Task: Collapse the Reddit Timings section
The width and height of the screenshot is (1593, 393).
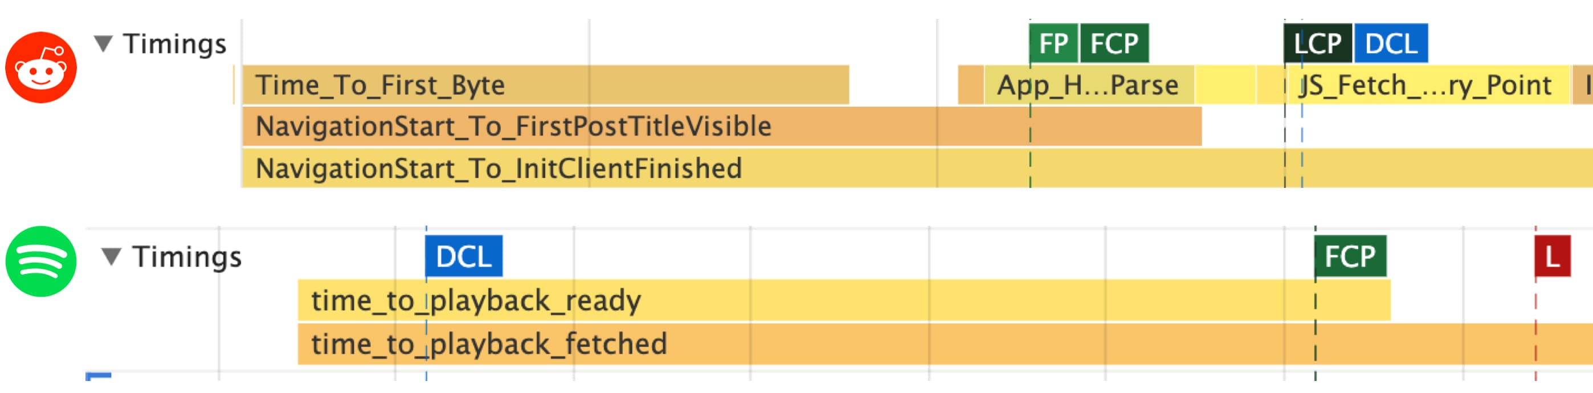Action: point(103,44)
